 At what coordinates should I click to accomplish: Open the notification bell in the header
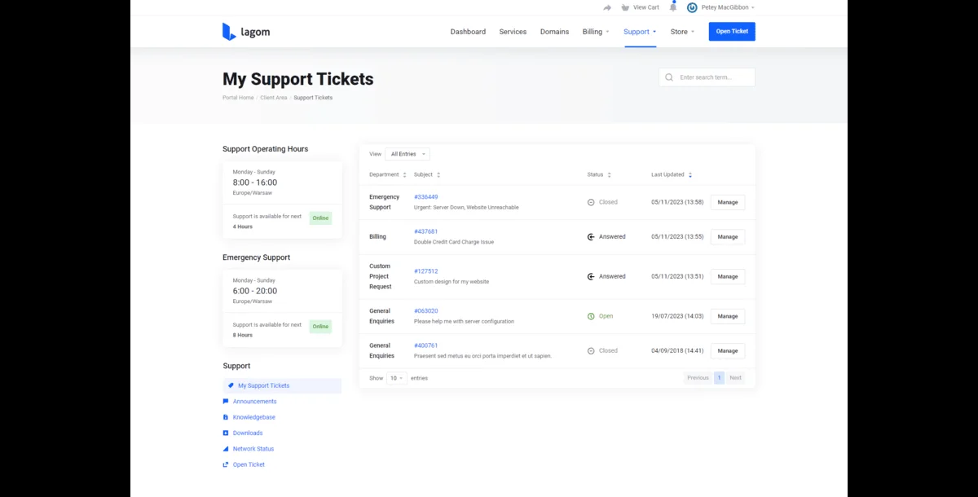tap(673, 7)
